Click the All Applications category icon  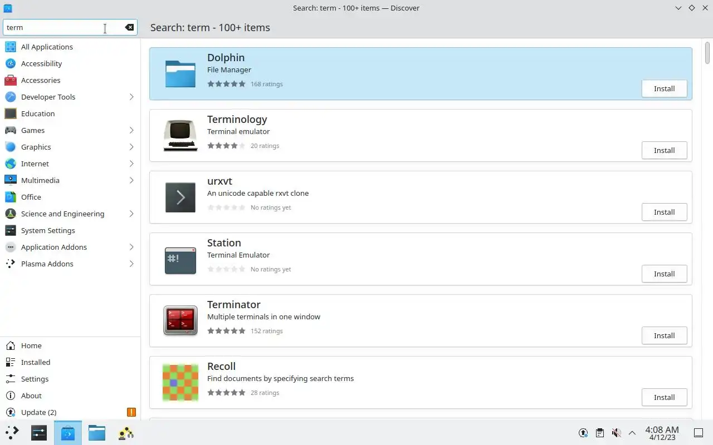coord(10,47)
